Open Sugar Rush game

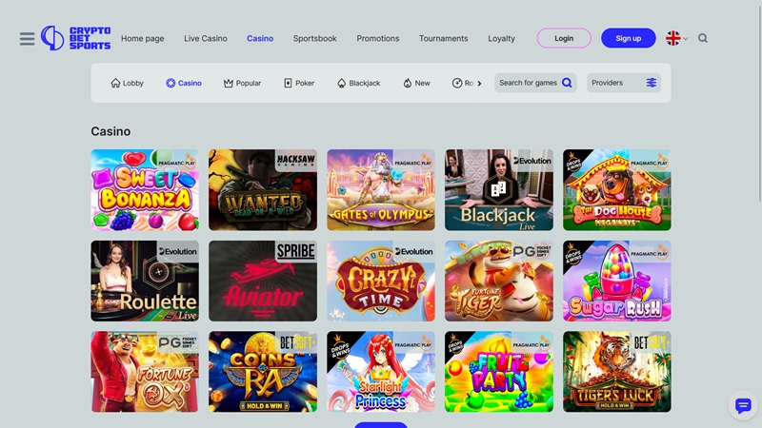click(x=617, y=281)
